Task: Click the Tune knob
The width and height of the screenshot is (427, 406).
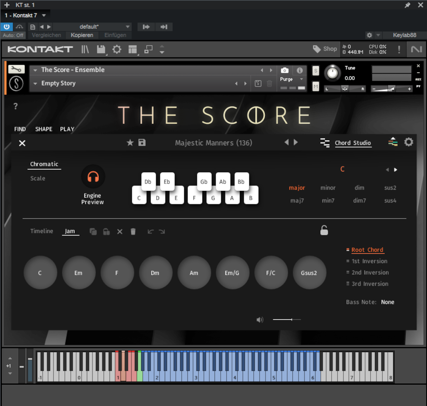Action: [x=332, y=73]
